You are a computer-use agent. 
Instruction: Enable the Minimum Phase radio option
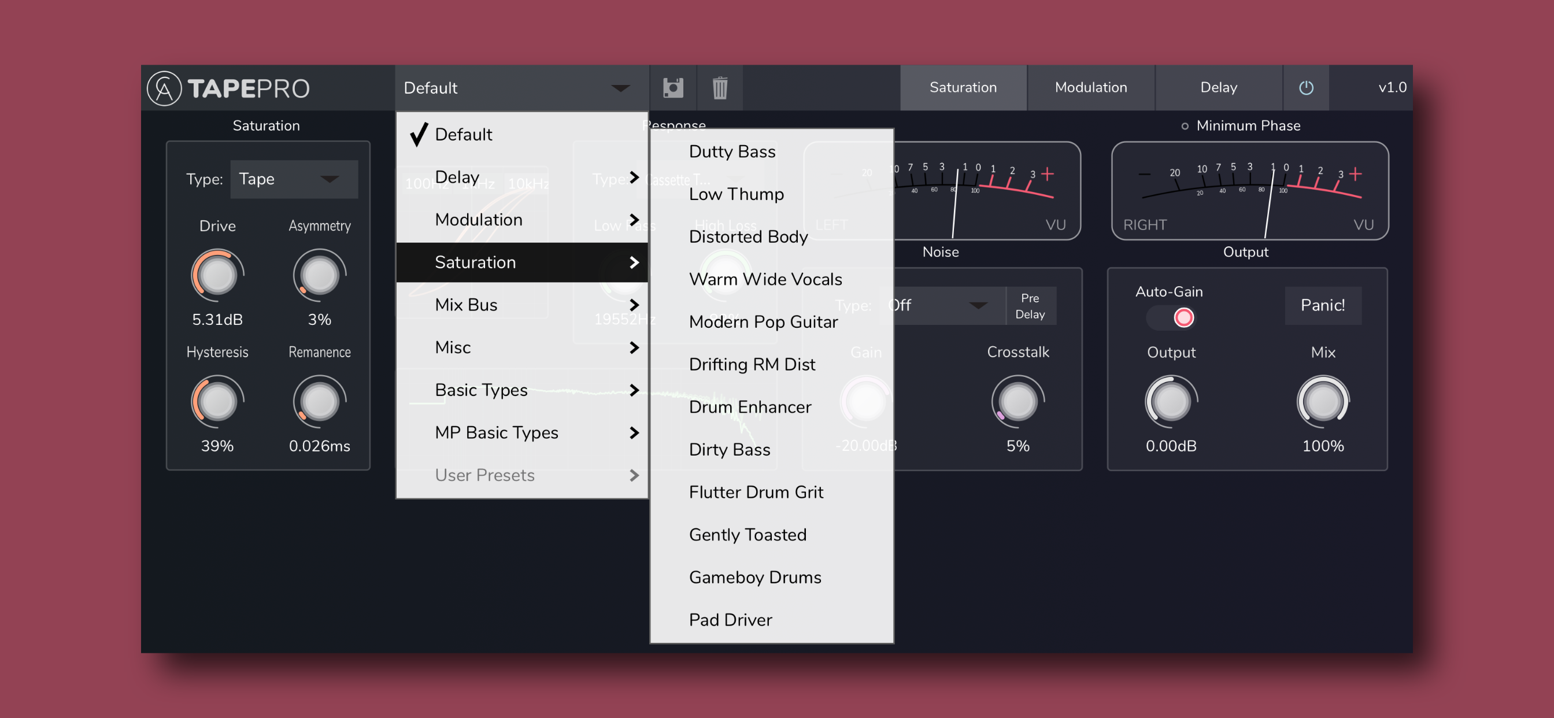(1184, 126)
